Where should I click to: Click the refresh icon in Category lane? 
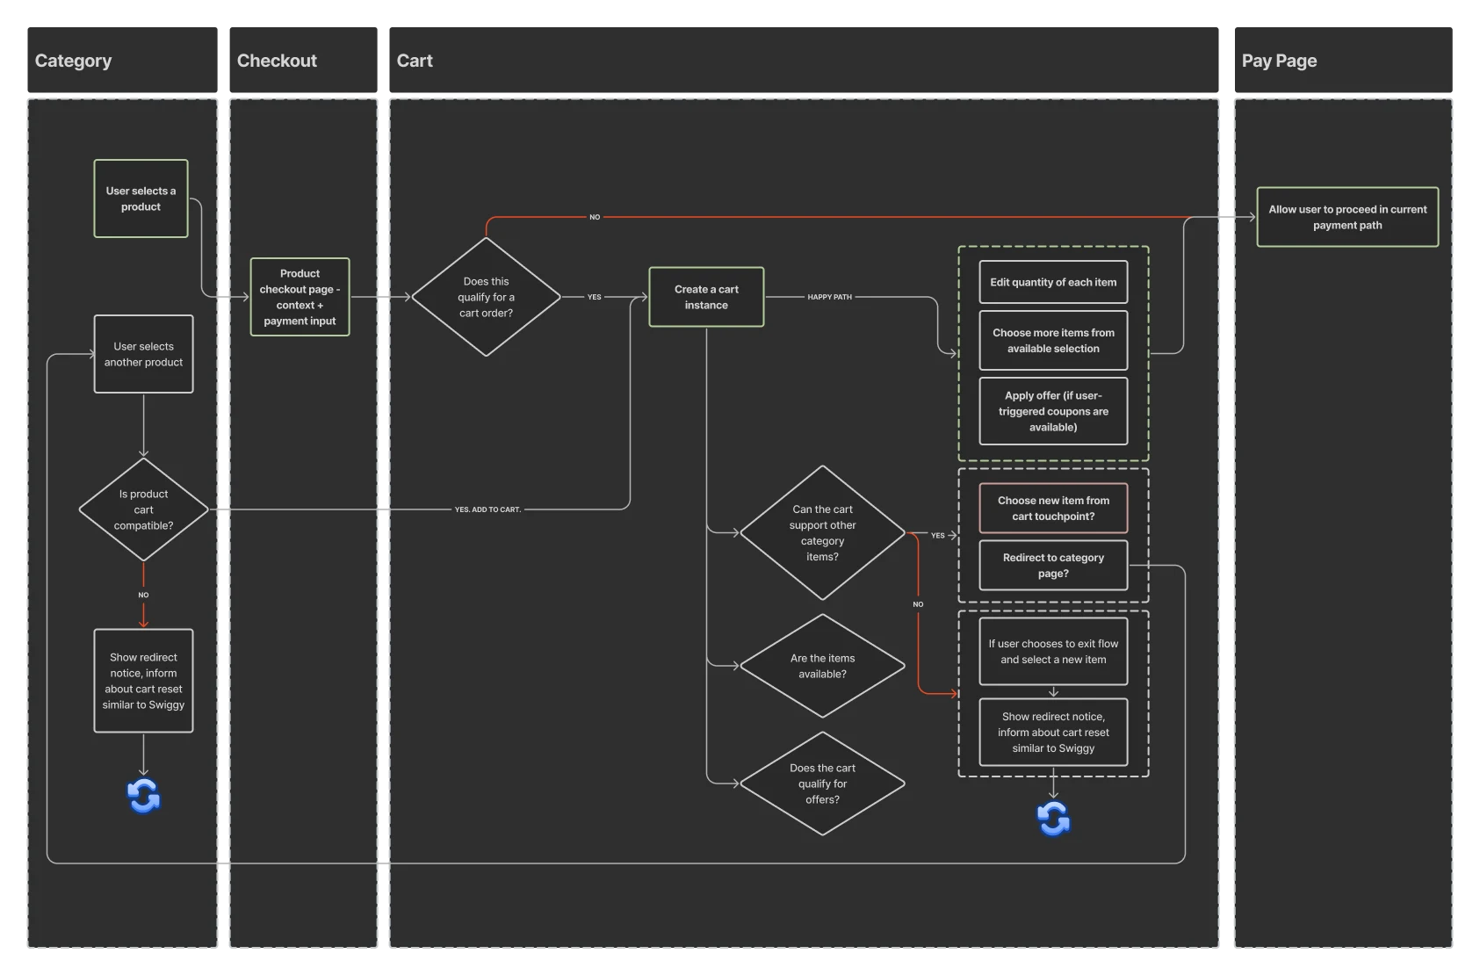tap(143, 796)
